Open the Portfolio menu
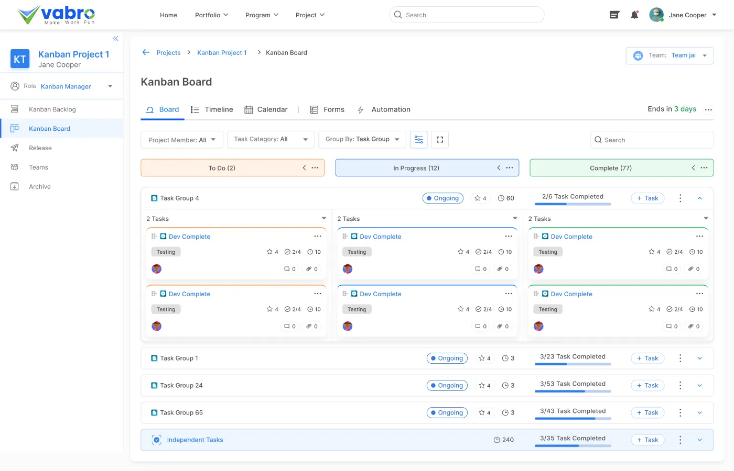This screenshot has width=734, height=471. point(211,15)
